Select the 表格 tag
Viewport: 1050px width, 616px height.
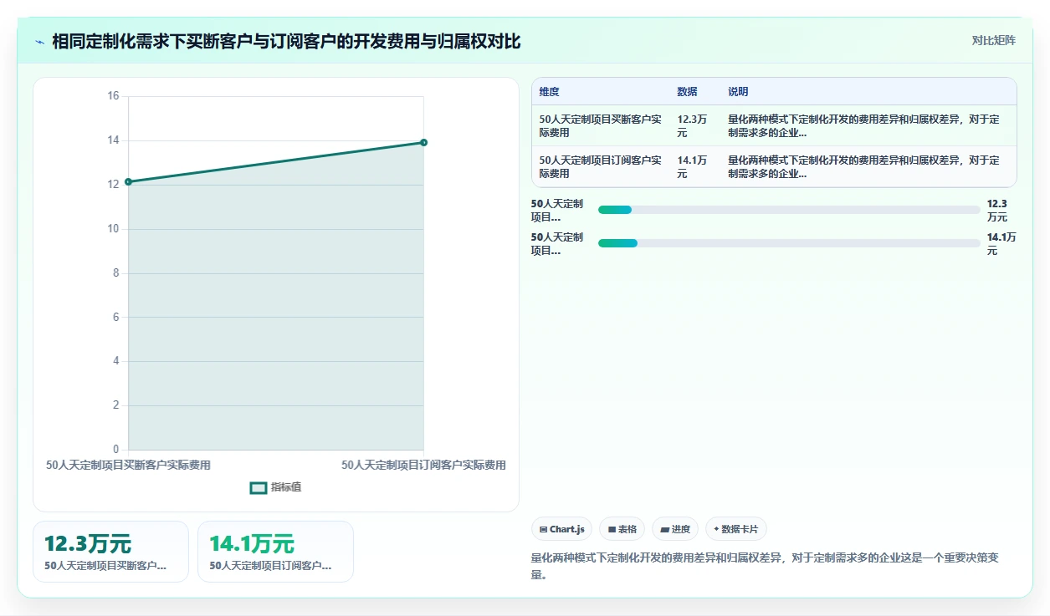(622, 529)
